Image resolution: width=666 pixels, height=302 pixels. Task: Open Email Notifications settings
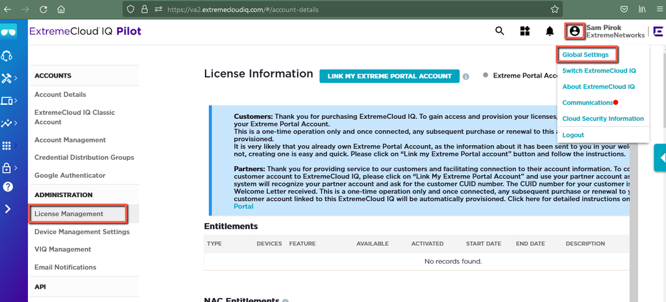pos(65,267)
